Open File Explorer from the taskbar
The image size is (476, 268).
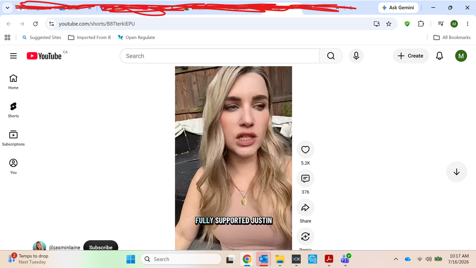280,259
